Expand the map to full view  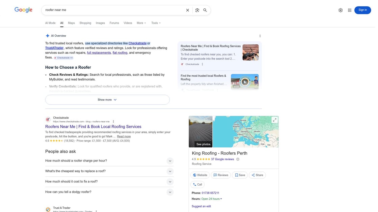(275, 120)
